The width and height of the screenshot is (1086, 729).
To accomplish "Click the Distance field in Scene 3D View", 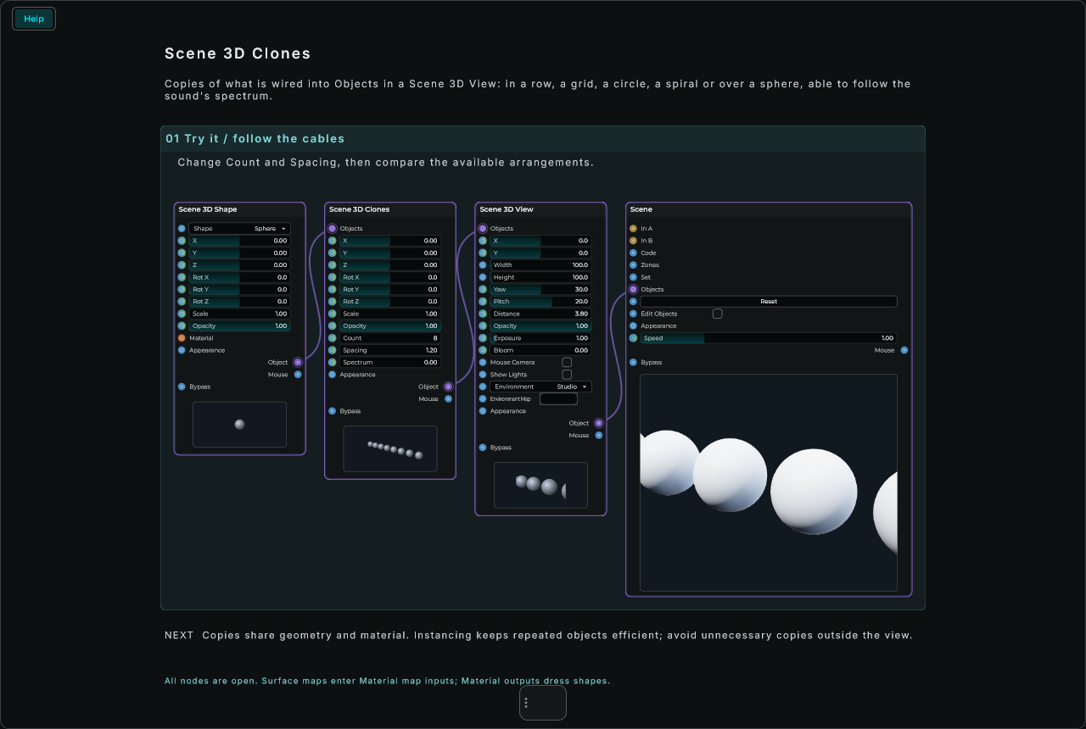I will tap(541, 314).
